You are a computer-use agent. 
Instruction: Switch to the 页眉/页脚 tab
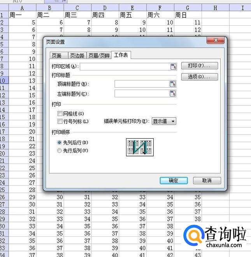point(99,56)
